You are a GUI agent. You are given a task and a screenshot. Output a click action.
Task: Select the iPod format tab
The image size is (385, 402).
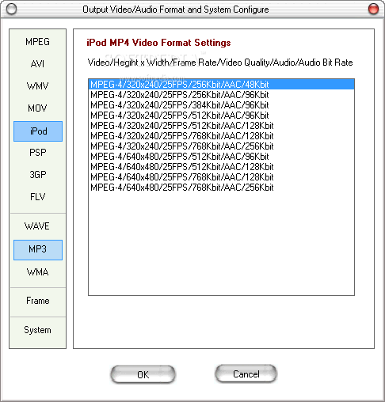coord(38,131)
